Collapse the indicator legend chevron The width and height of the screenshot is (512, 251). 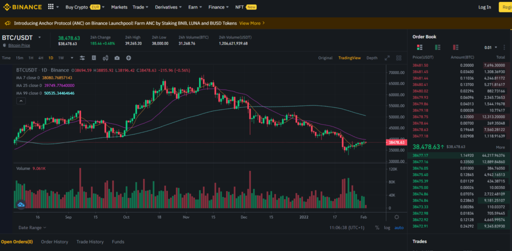tap(20, 101)
